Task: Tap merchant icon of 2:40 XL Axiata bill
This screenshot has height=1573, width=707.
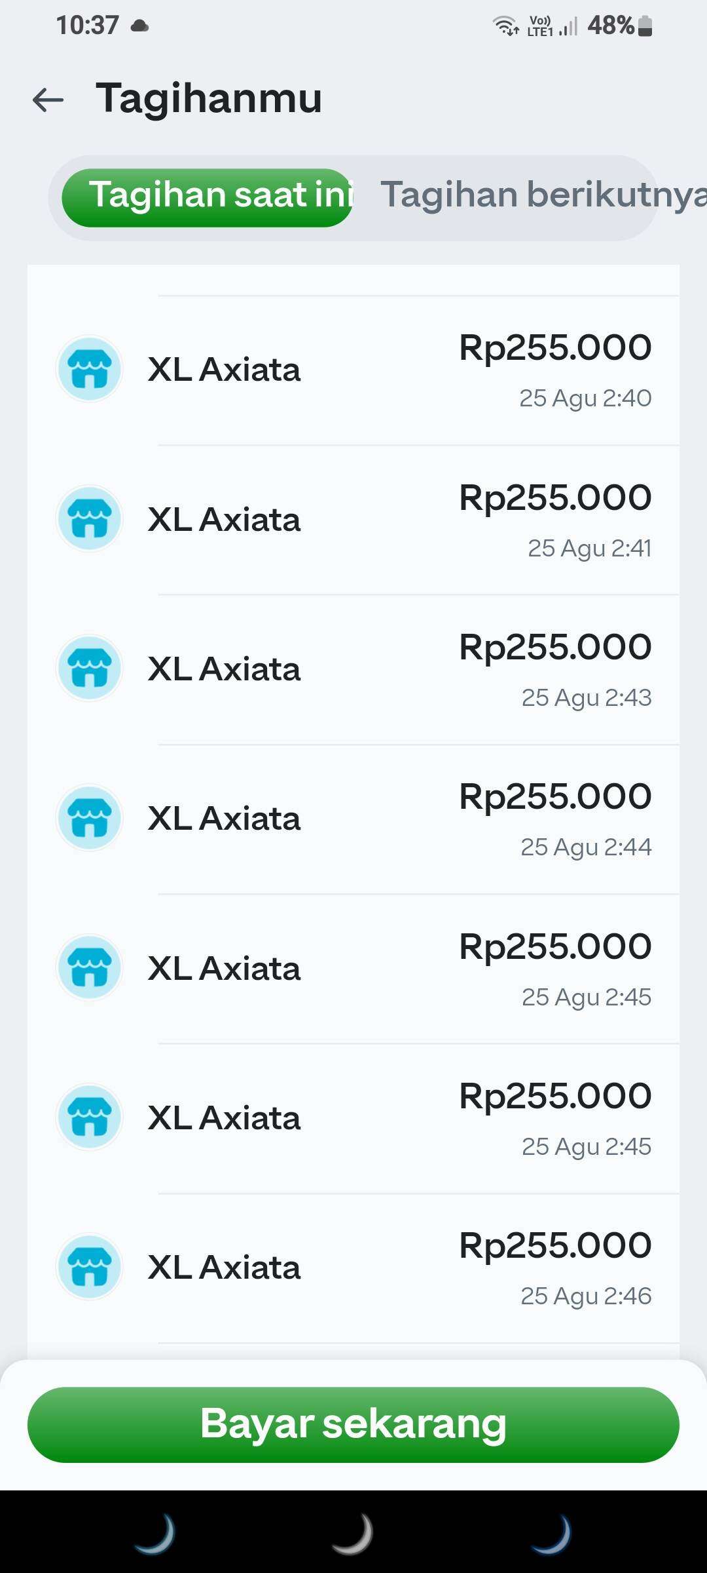Action: coord(89,369)
